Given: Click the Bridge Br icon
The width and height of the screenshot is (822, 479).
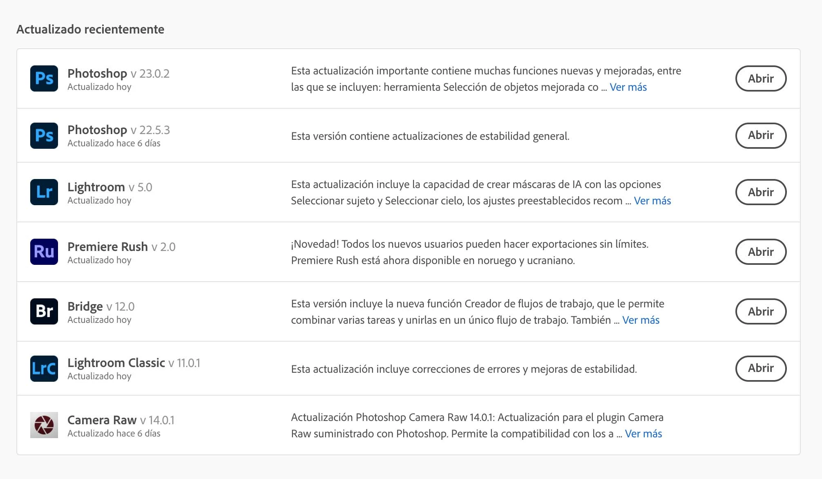Looking at the screenshot, I should tap(44, 311).
